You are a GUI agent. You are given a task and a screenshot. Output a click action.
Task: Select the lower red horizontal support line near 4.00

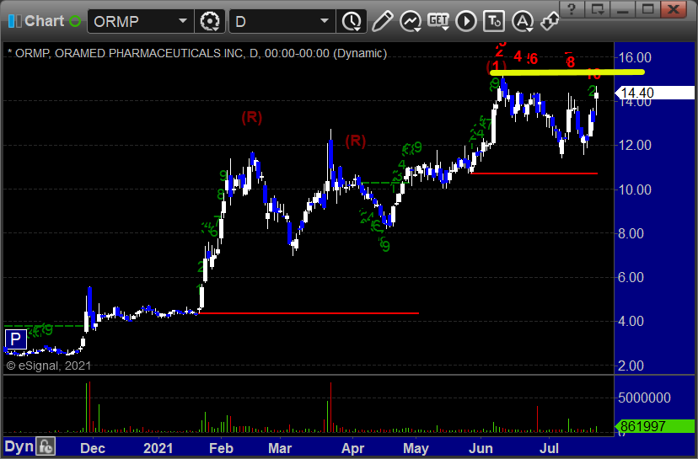tap(309, 313)
